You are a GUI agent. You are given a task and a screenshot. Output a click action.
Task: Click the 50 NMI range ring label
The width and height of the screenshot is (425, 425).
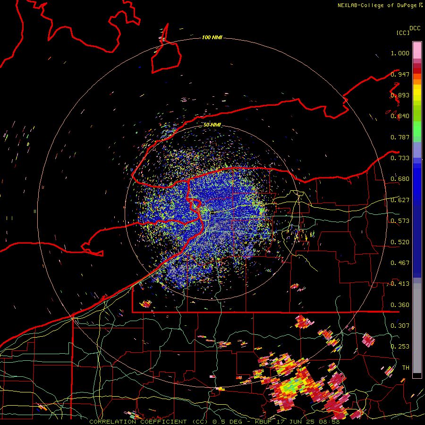[x=212, y=125]
